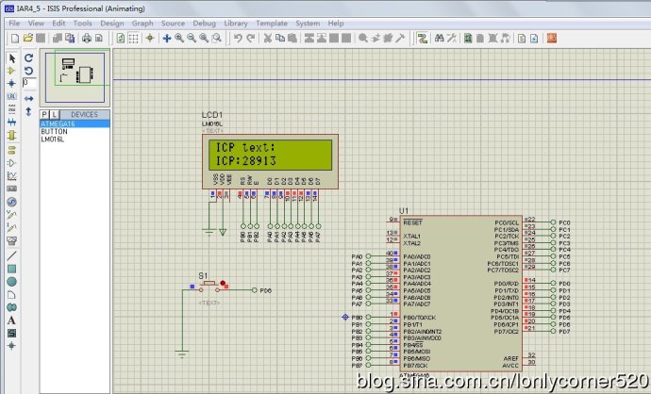Viewport: 651px width, 394px height.
Task: Select the Tape Recorder Mode tool
Action: coord(11,189)
